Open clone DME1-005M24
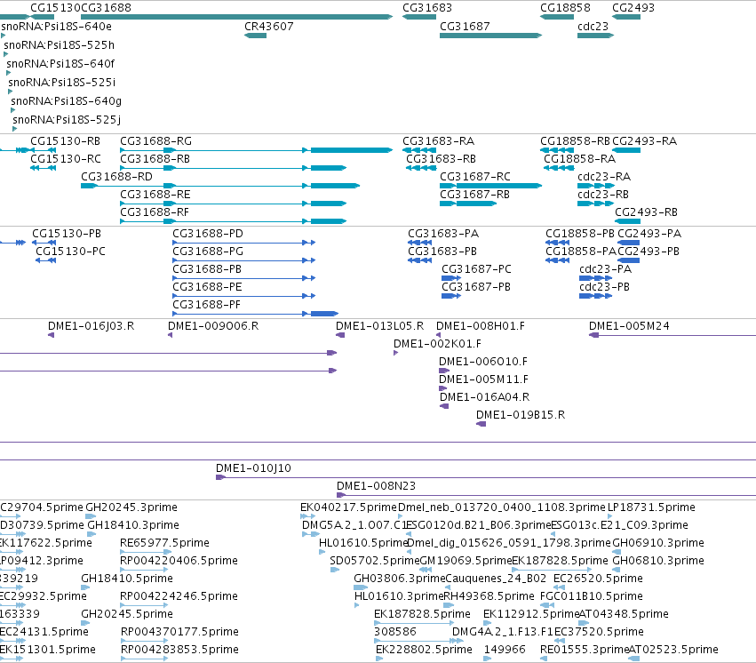 [x=672, y=336]
